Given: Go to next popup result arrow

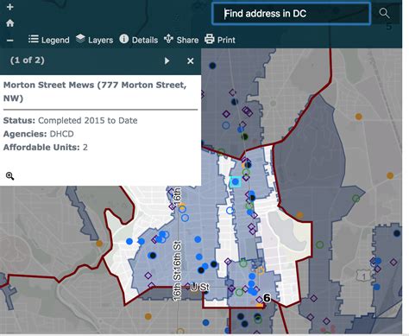Looking at the screenshot, I should (167, 60).
